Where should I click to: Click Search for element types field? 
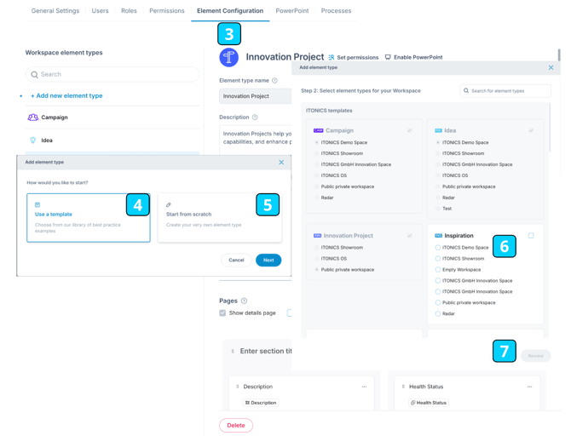pos(505,91)
